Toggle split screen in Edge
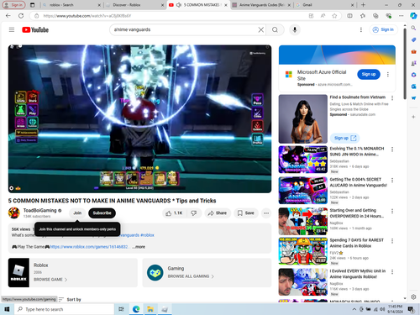The width and height of the screenshot is (420, 315). [349, 16]
